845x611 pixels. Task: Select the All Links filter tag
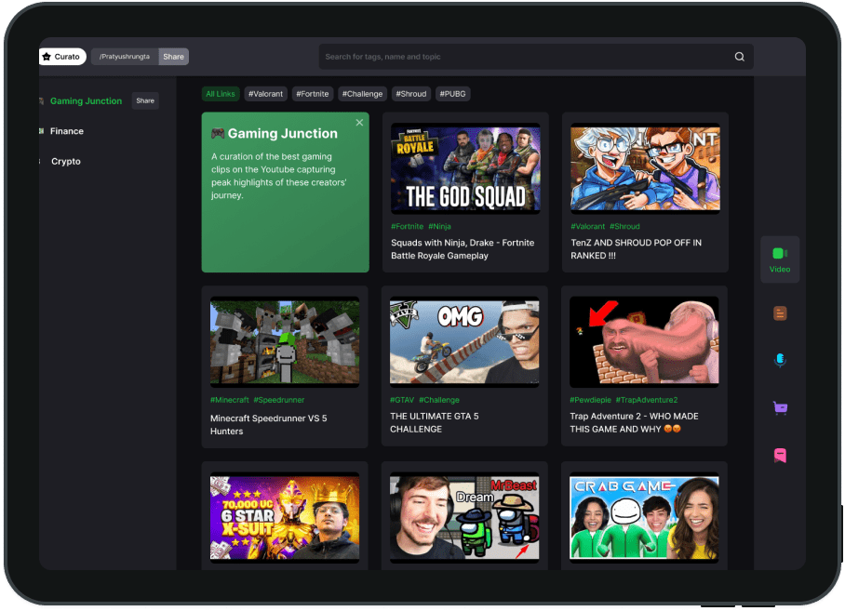[221, 94]
